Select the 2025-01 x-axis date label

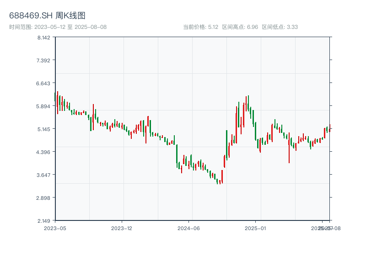point(256,228)
